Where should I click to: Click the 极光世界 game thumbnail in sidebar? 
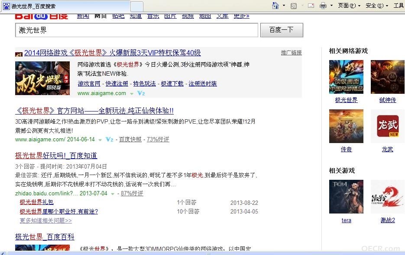point(346,77)
